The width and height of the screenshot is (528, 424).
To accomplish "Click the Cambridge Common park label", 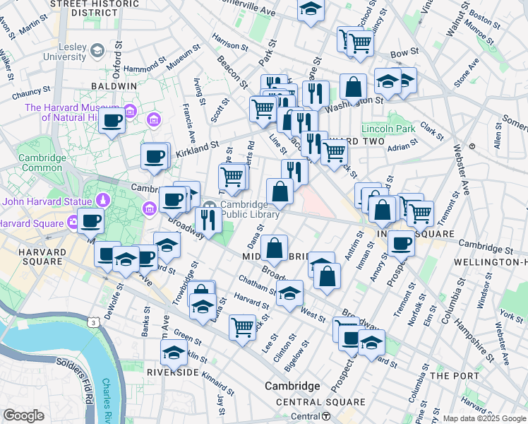I will click(x=42, y=163).
